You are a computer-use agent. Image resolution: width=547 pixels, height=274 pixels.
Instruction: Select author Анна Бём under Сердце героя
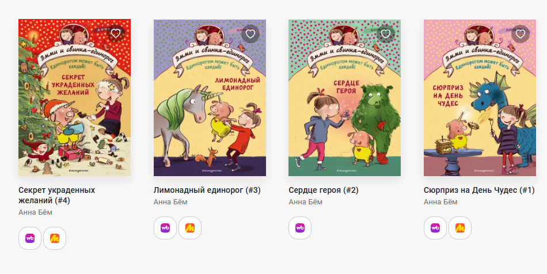coord(305,202)
